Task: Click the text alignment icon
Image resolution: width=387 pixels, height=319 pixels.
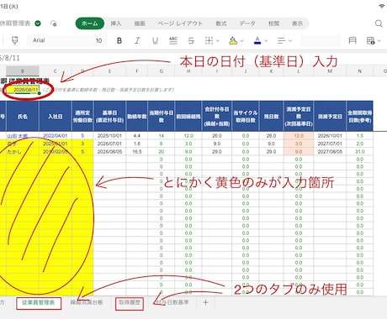Action: [281, 40]
